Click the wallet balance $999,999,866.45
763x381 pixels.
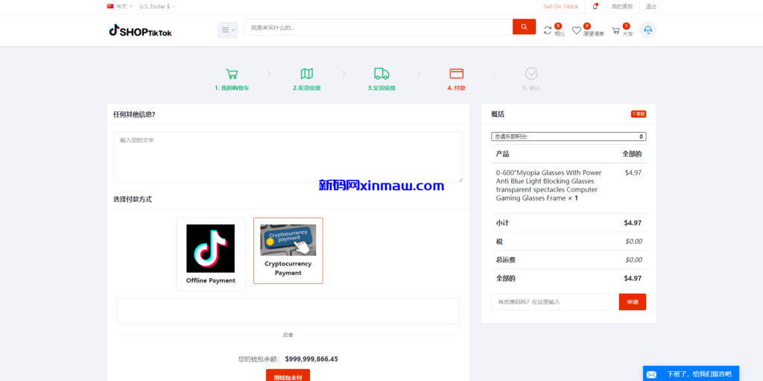(x=311, y=359)
